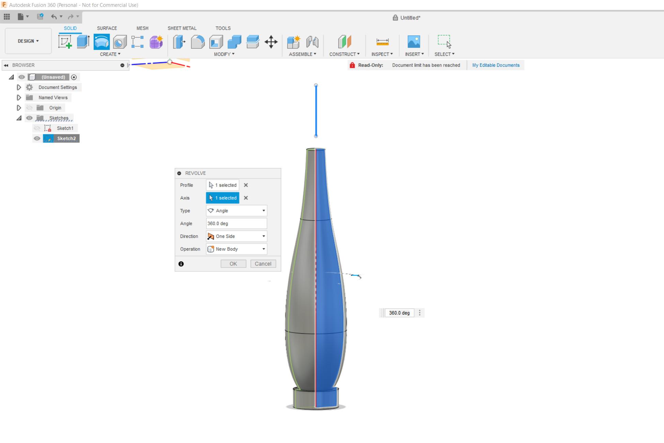Show Sketch1 via its eye icon
This screenshot has width=664, height=443.
(37, 128)
